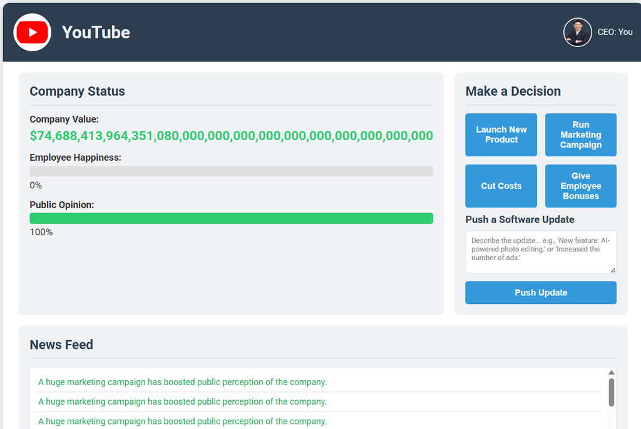The image size is (641, 429).
Task: Click the 'Company Value:' label
Action: pyautogui.click(x=64, y=119)
